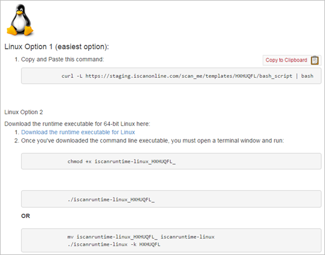
Task: Click the Once you've downloaded the command line executable step
Action: pyautogui.click(x=152, y=141)
